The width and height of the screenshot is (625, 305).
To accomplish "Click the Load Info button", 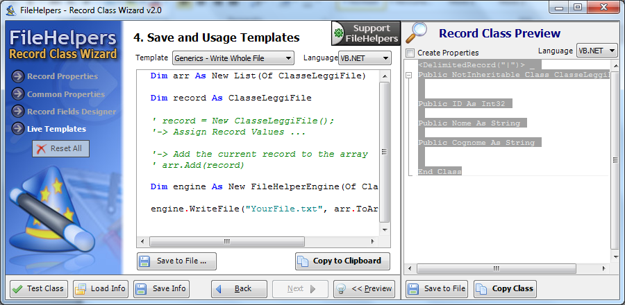I will click(101, 288).
